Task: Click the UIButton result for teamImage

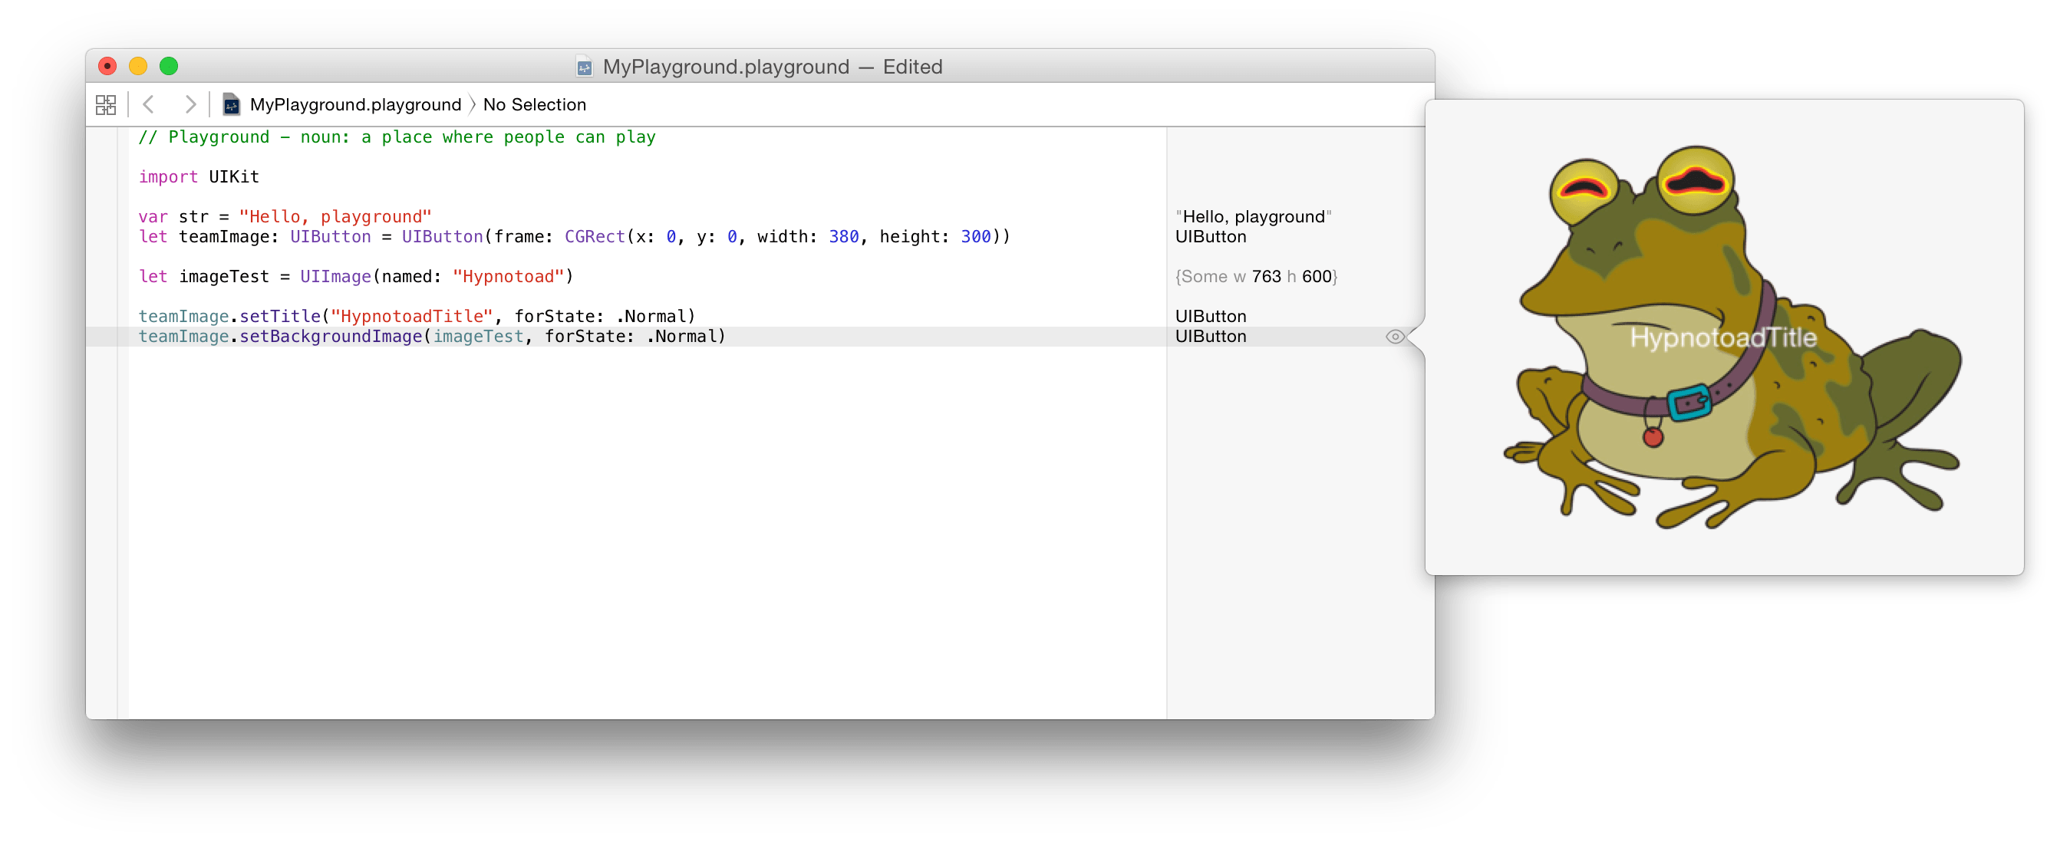Action: [x=1210, y=236]
